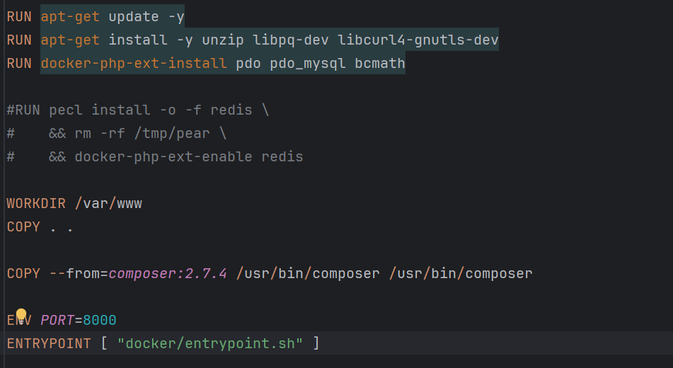Click '/tmp/pear' in the commented line
The image size is (673, 368).
(172, 134)
